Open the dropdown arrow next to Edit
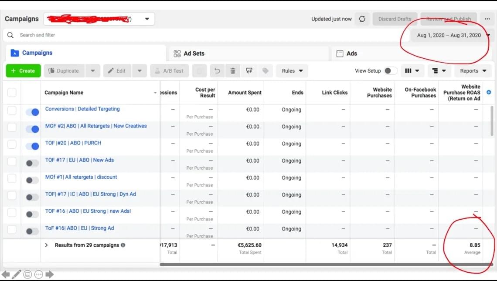 coord(140,71)
